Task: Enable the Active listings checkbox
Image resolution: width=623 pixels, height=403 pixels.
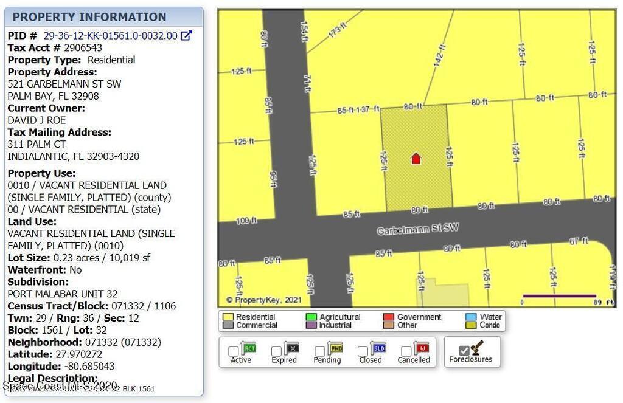Action: [234, 351]
